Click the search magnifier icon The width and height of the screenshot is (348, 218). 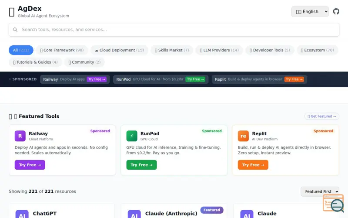tap(15, 30)
